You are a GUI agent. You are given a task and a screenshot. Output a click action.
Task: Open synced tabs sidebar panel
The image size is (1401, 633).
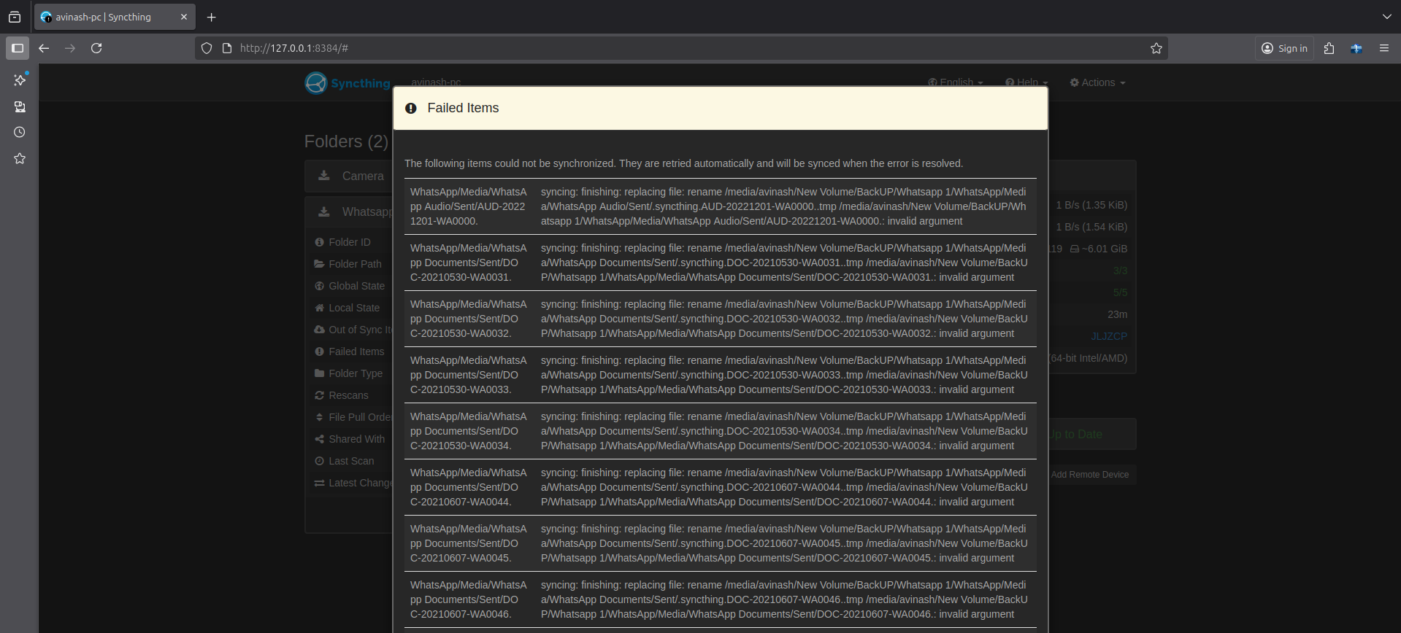pyautogui.click(x=20, y=106)
